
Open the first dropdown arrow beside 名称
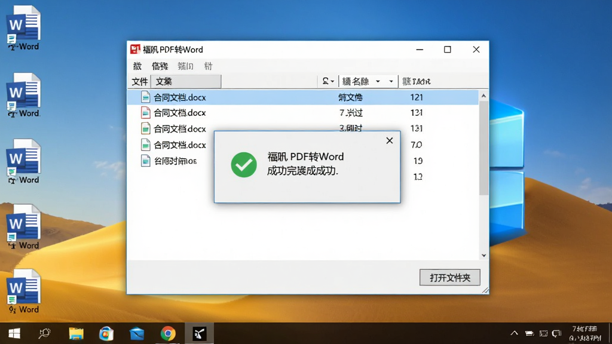pyautogui.click(x=378, y=81)
